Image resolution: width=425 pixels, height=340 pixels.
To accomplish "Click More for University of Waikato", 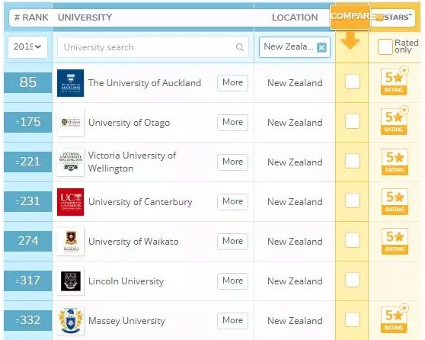I will 232,241.
